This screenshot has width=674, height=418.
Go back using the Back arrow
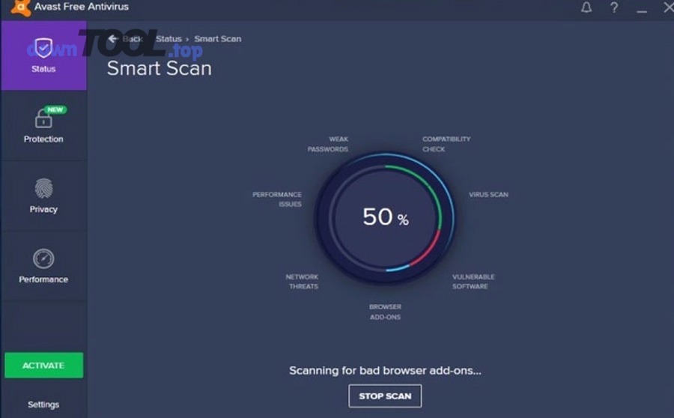[114, 39]
